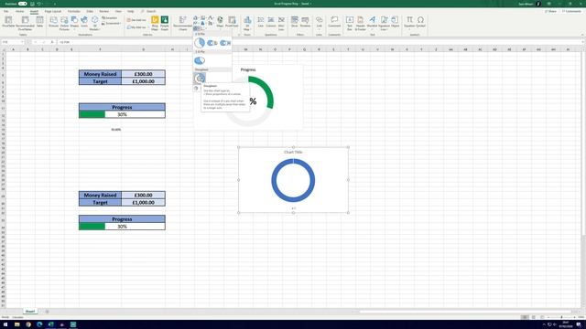Click Get Add-ins
Screen dimensions: 586x329
pyautogui.click(x=136, y=20)
